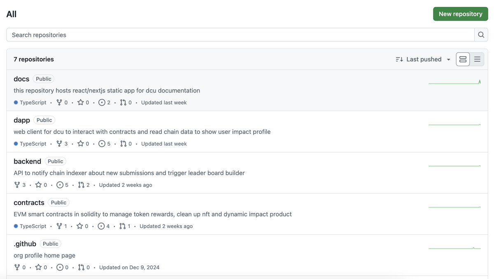Click the '7 repositories' count text

pyautogui.click(x=34, y=59)
